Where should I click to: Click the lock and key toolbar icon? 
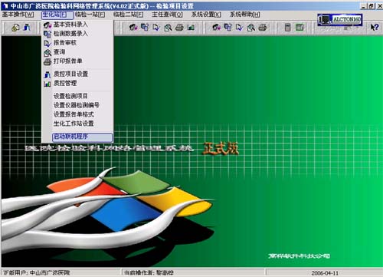(x=15, y=28)
